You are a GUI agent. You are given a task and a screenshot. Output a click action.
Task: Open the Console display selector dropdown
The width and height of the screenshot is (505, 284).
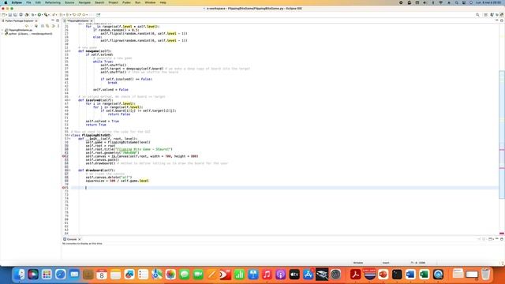coord(492,239)
